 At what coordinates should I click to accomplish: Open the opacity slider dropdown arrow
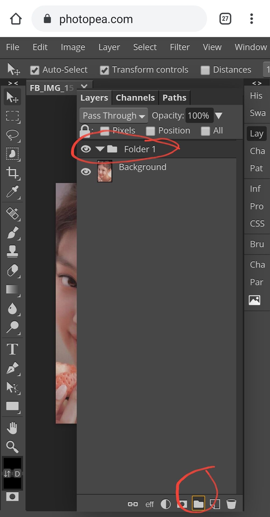coord(219,116)
